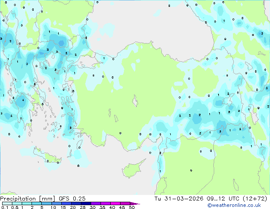Pick the lightest legend swatch above 0.1
The image size is (270, 209).
tap(7, 203)
